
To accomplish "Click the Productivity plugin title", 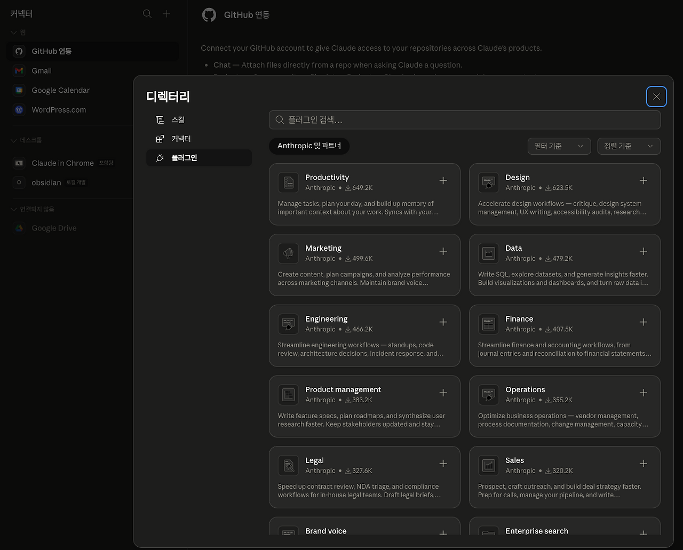I will click(327, 178).
